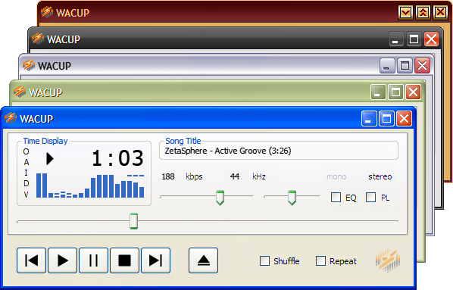Toggle the PL playlist checkbox

coord(370,198)
